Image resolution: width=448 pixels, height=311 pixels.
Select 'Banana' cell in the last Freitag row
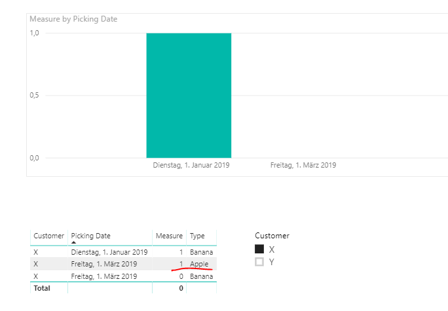tap(202, 276)
